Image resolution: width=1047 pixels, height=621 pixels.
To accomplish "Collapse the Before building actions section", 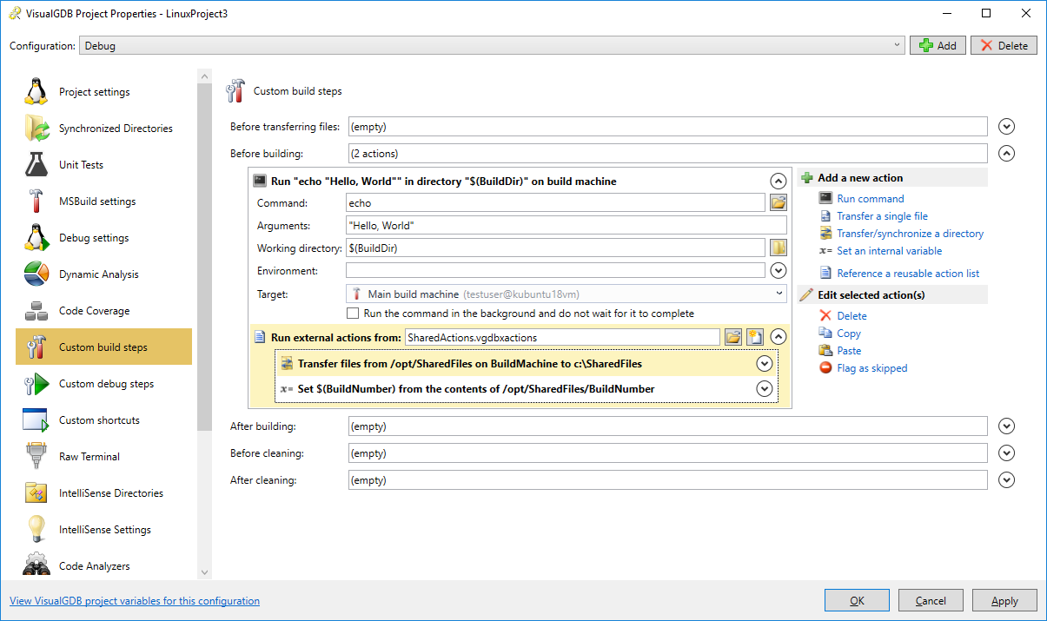I will pyautogui.click(x=1006, y=154).
